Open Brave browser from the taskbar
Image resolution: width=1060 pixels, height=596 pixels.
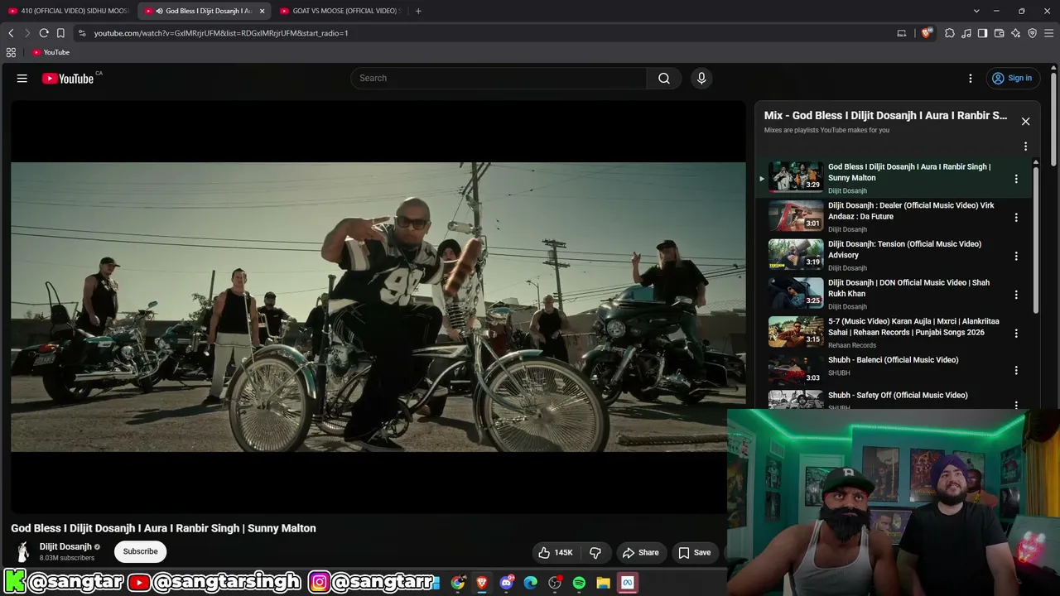(482, 583)
